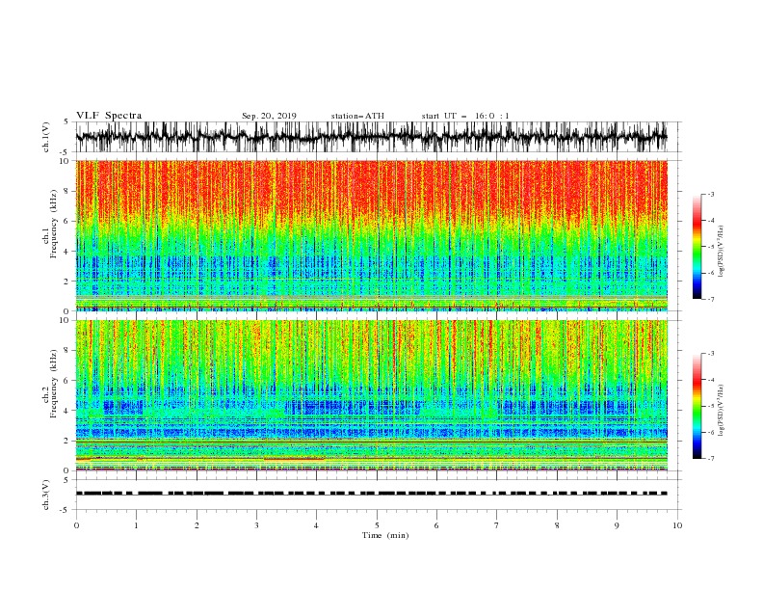
Task: Click the ch.2 spectrogram color bar
Action: [x=697, y=406]
